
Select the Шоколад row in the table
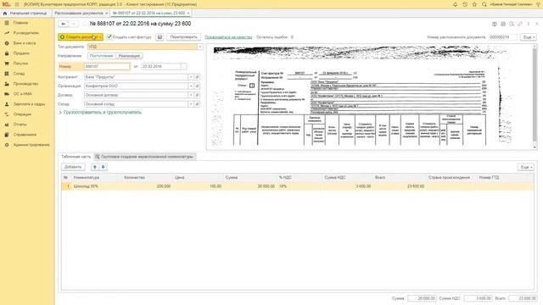point(298,186)
